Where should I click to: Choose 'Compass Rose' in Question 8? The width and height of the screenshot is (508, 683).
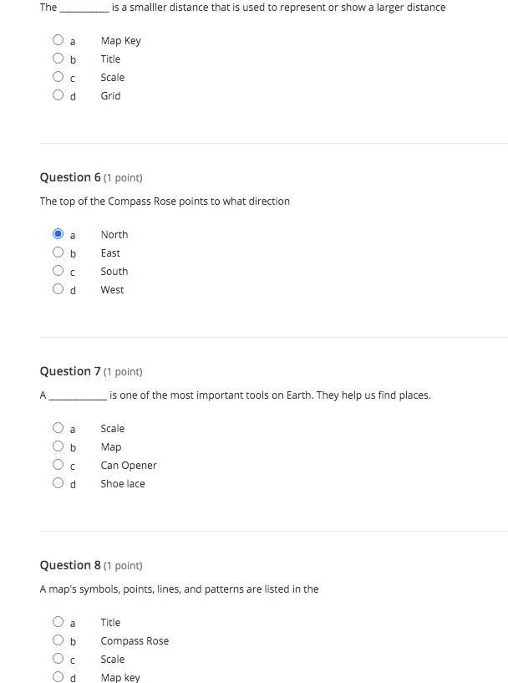coord(58,640)
